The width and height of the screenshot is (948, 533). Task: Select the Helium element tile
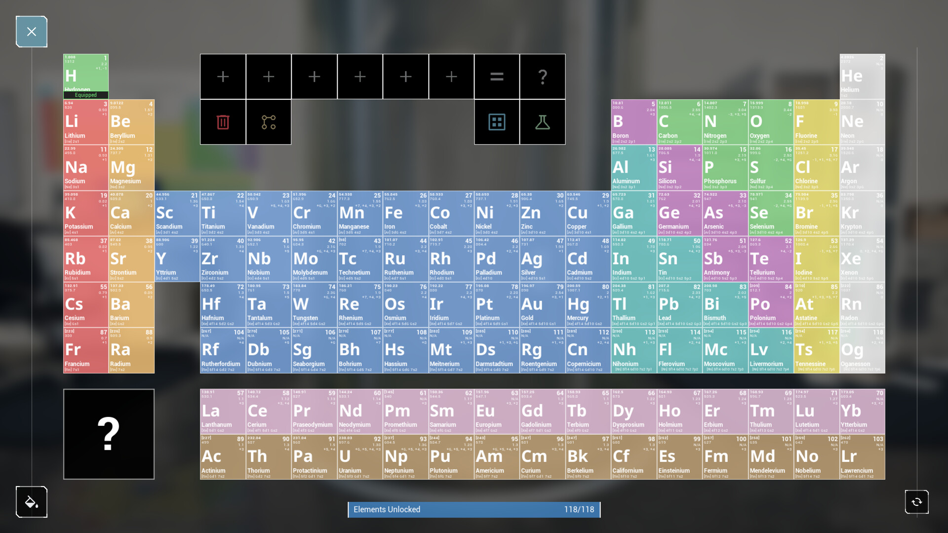pyautogui.click(x=862, y=76)
